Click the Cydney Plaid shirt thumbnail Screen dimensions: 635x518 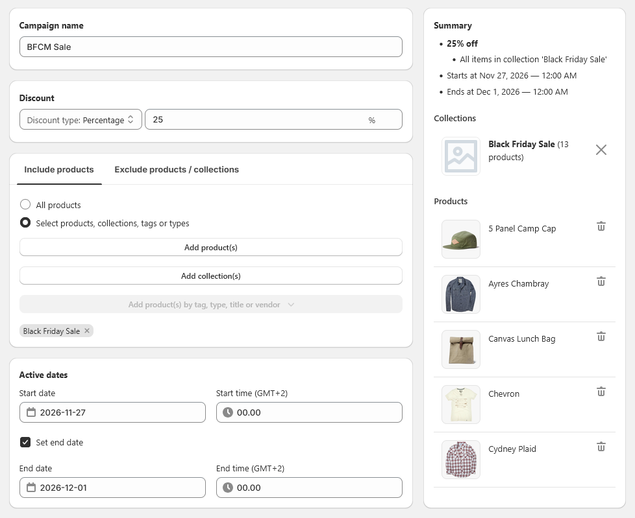[x=461, y=460]
